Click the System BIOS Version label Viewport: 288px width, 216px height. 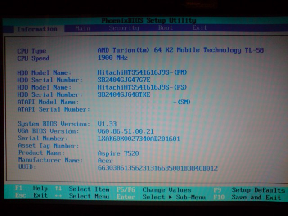click(x=54, y=124)
